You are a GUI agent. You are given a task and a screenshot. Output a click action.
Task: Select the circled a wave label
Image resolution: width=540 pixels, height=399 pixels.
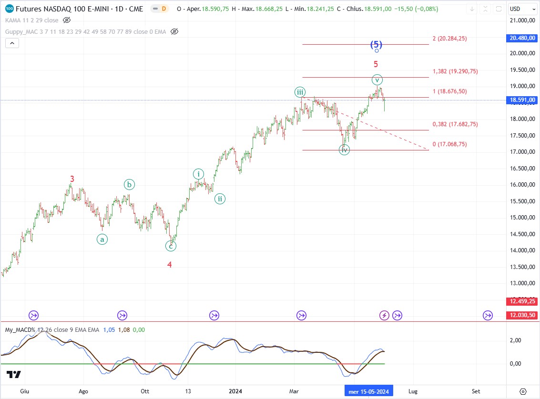[102, 239]
